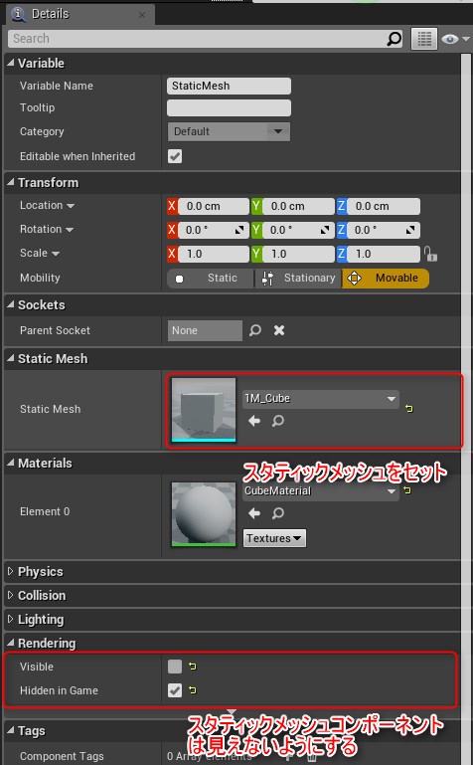Browse Parent Socket with magnifier icon

click(x=255, y=330)
